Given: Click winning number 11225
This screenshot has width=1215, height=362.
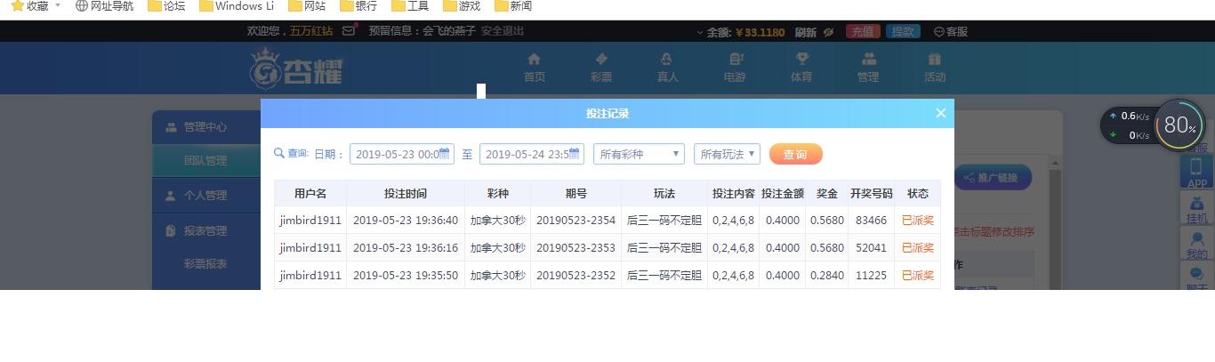Looking at the screenshot, I should 872,276.
